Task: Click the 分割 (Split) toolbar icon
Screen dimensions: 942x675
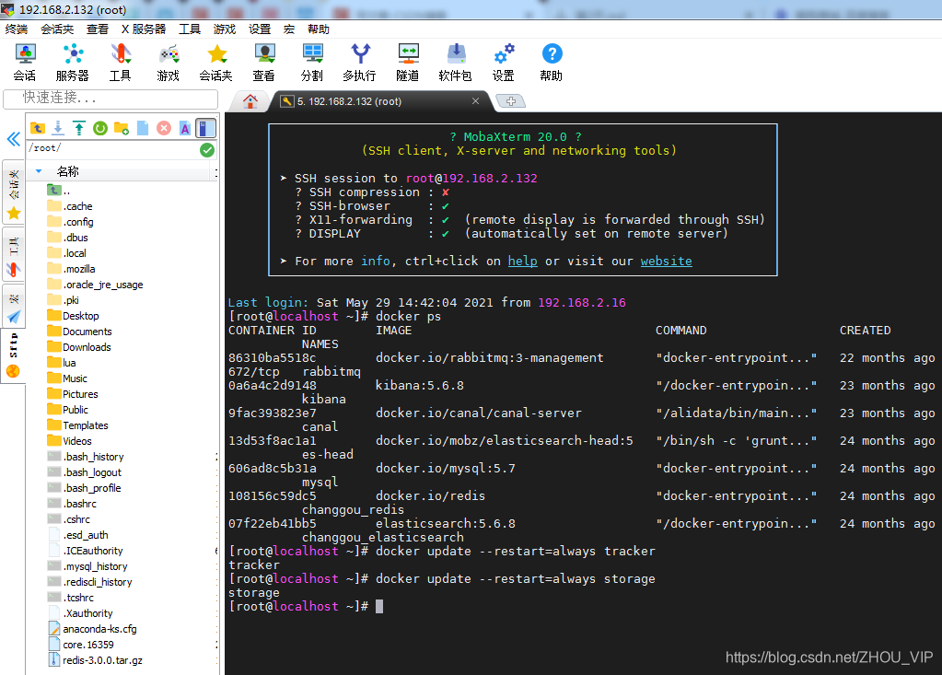Action: click(x=312, y=63)
